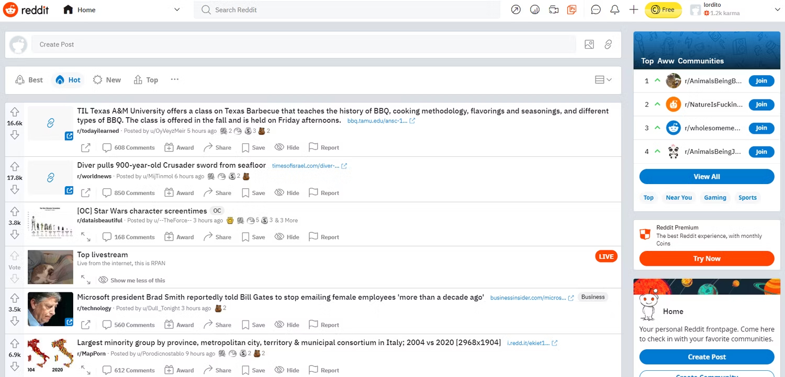
Task: Switch sorting to New
Action: [107, 79]
